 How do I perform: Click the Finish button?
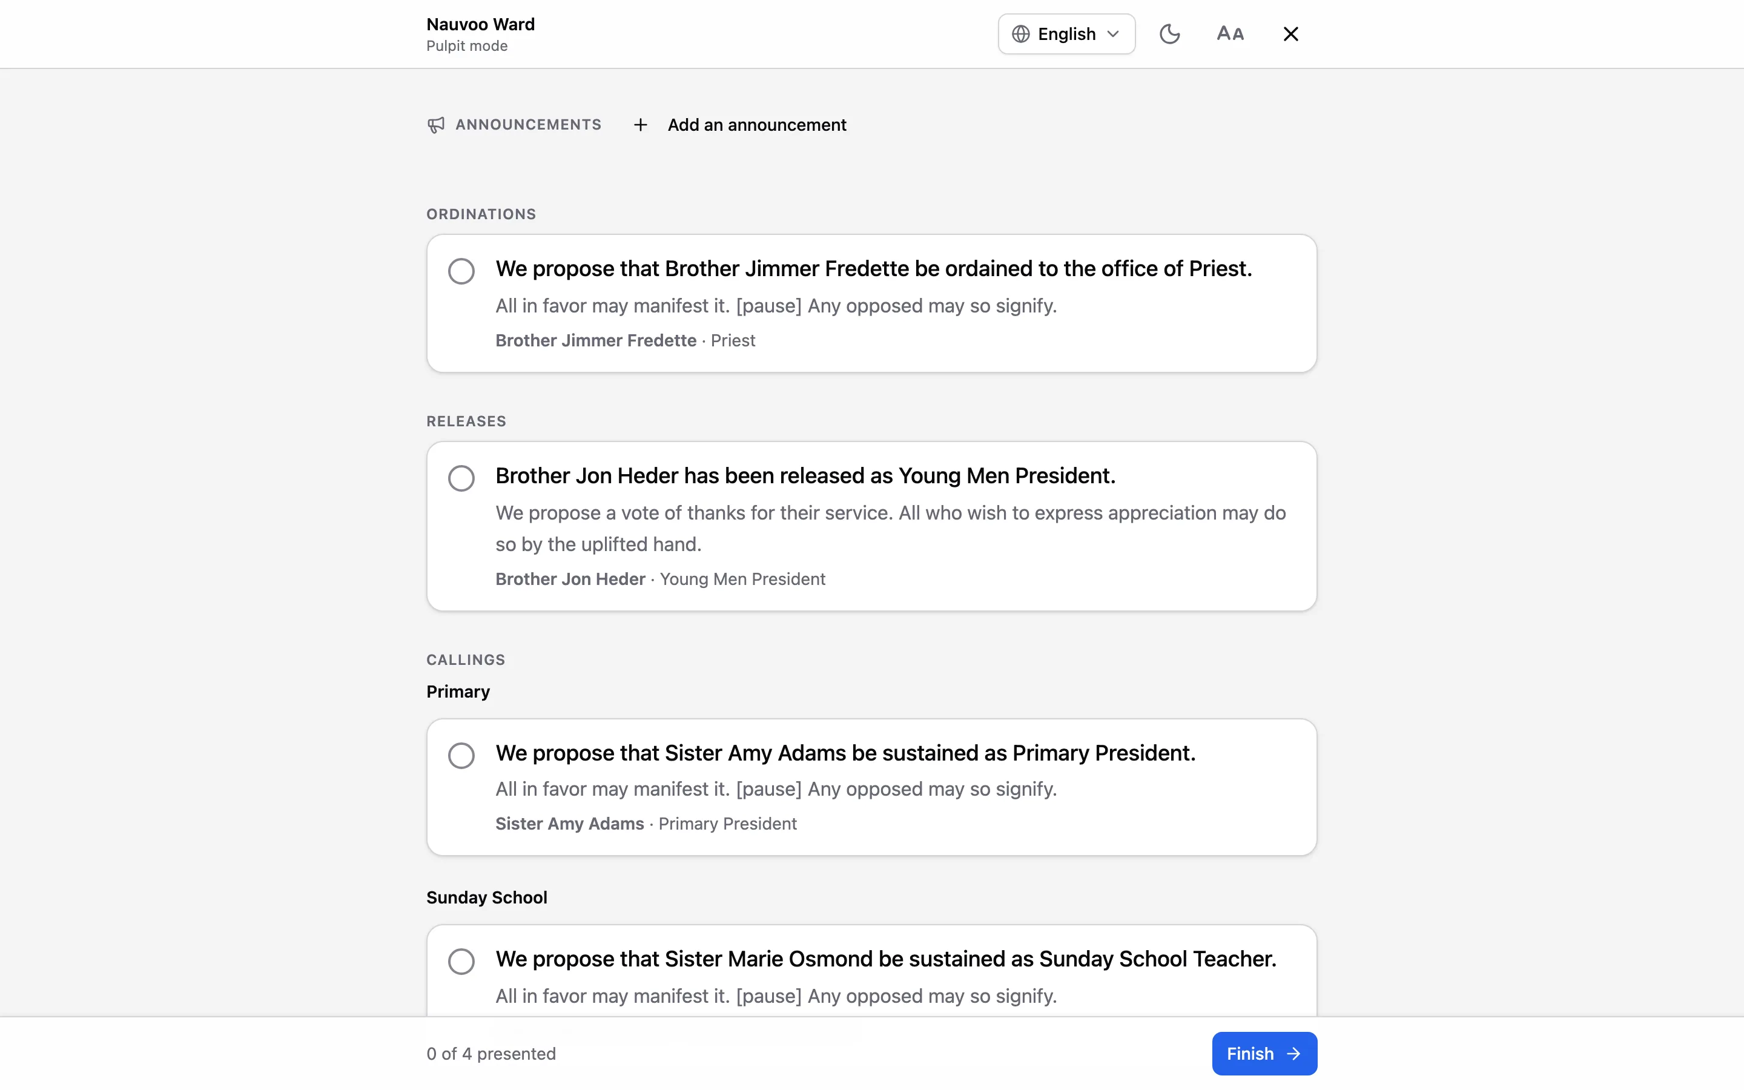click(x=1264, y=1054)
